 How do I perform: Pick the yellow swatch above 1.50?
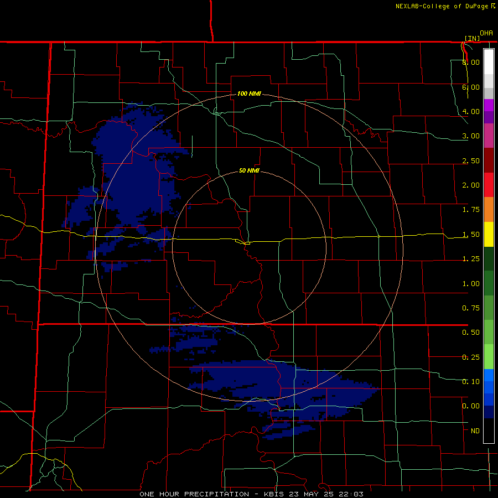pos(489,234)
